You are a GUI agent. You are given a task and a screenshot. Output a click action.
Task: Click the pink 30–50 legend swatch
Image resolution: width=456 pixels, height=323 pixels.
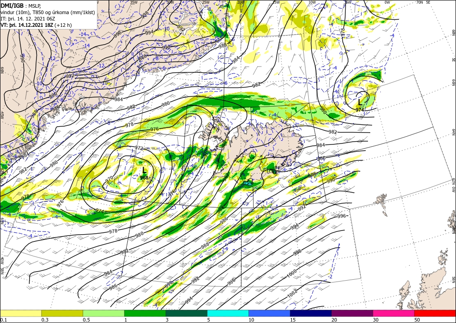coord(394,313)
